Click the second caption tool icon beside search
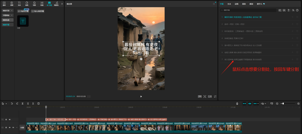302x134 pixels. [284, 10]
